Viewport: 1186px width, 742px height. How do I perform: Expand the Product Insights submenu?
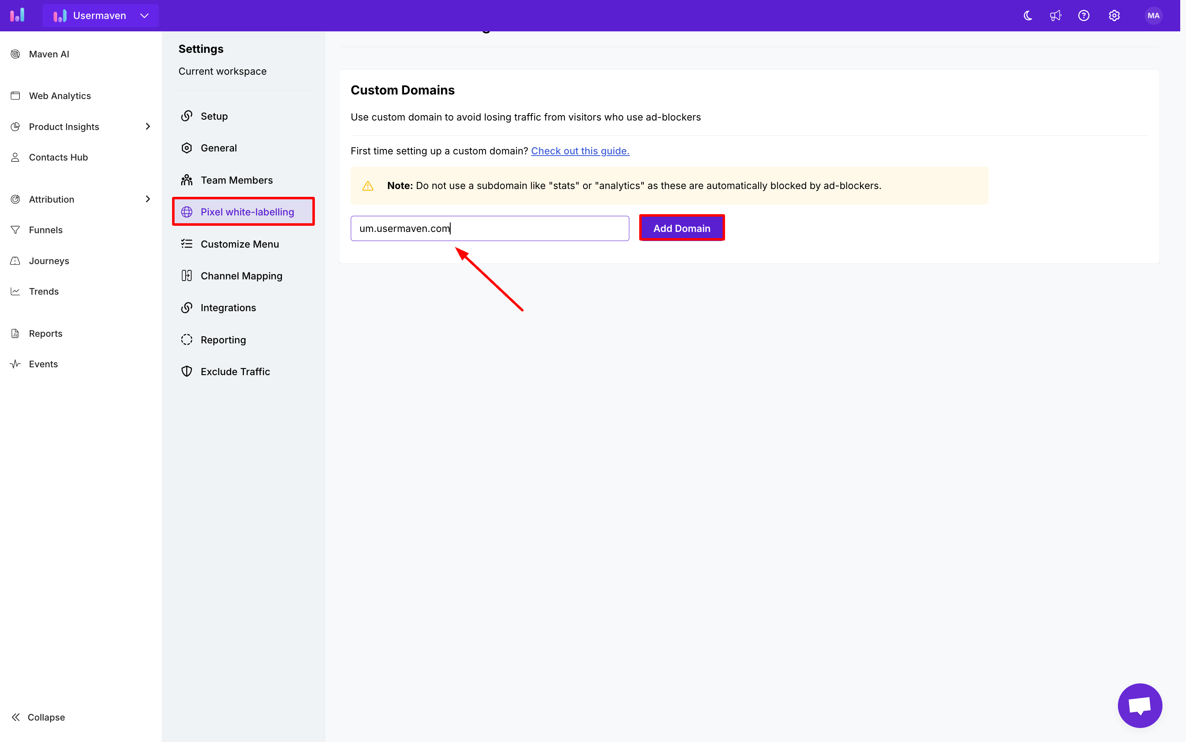[x=148, y=127]
